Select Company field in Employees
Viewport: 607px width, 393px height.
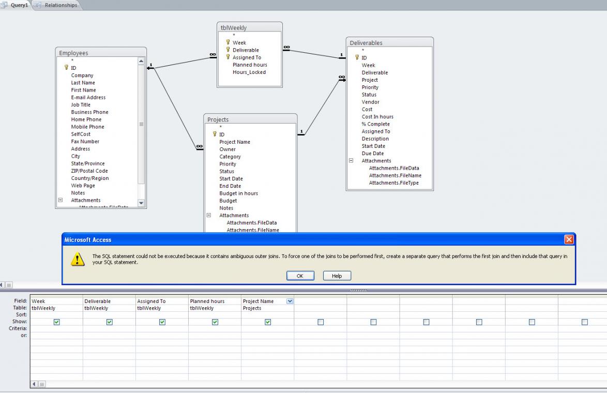click(x=82, y=75)
